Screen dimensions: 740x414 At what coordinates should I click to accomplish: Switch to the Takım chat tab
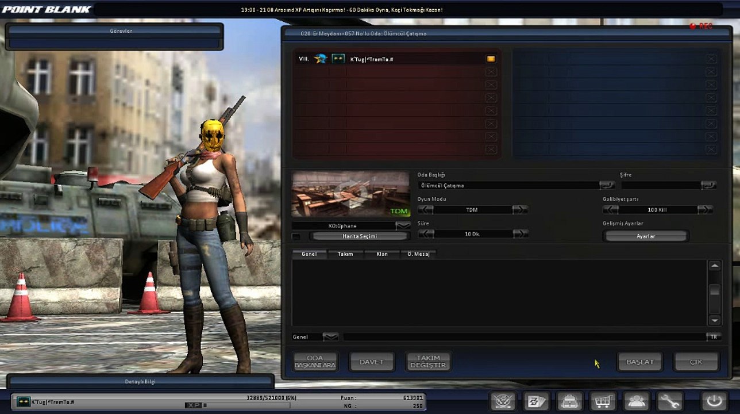click(345, 254)
